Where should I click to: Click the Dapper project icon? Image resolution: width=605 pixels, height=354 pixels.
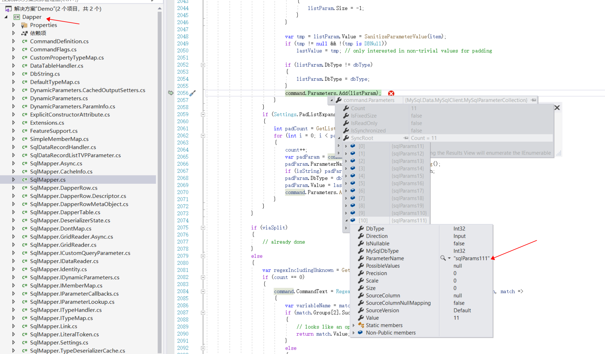click(17, 17)
